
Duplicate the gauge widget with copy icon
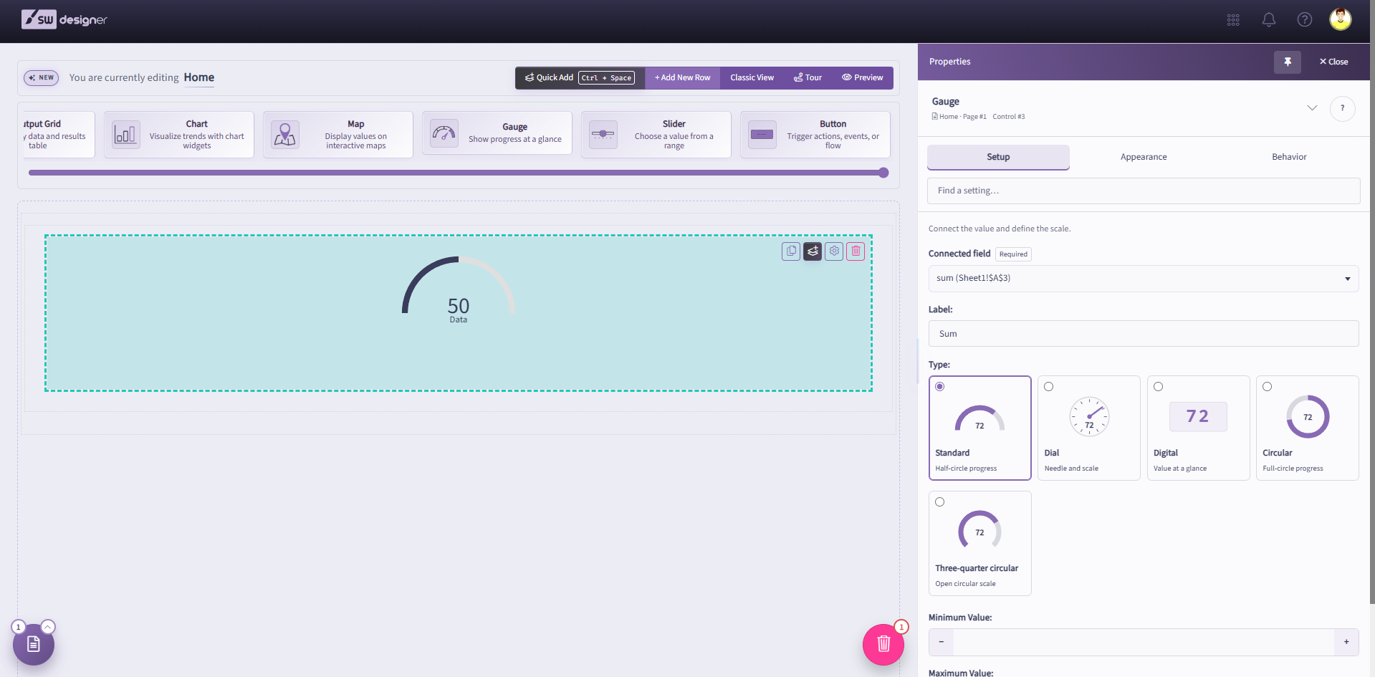[791, 251]
